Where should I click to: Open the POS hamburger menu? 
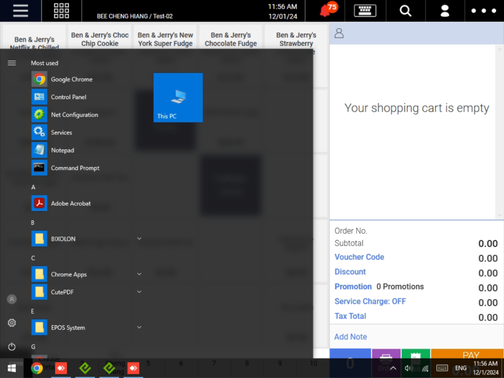click(x=20, y=10)
